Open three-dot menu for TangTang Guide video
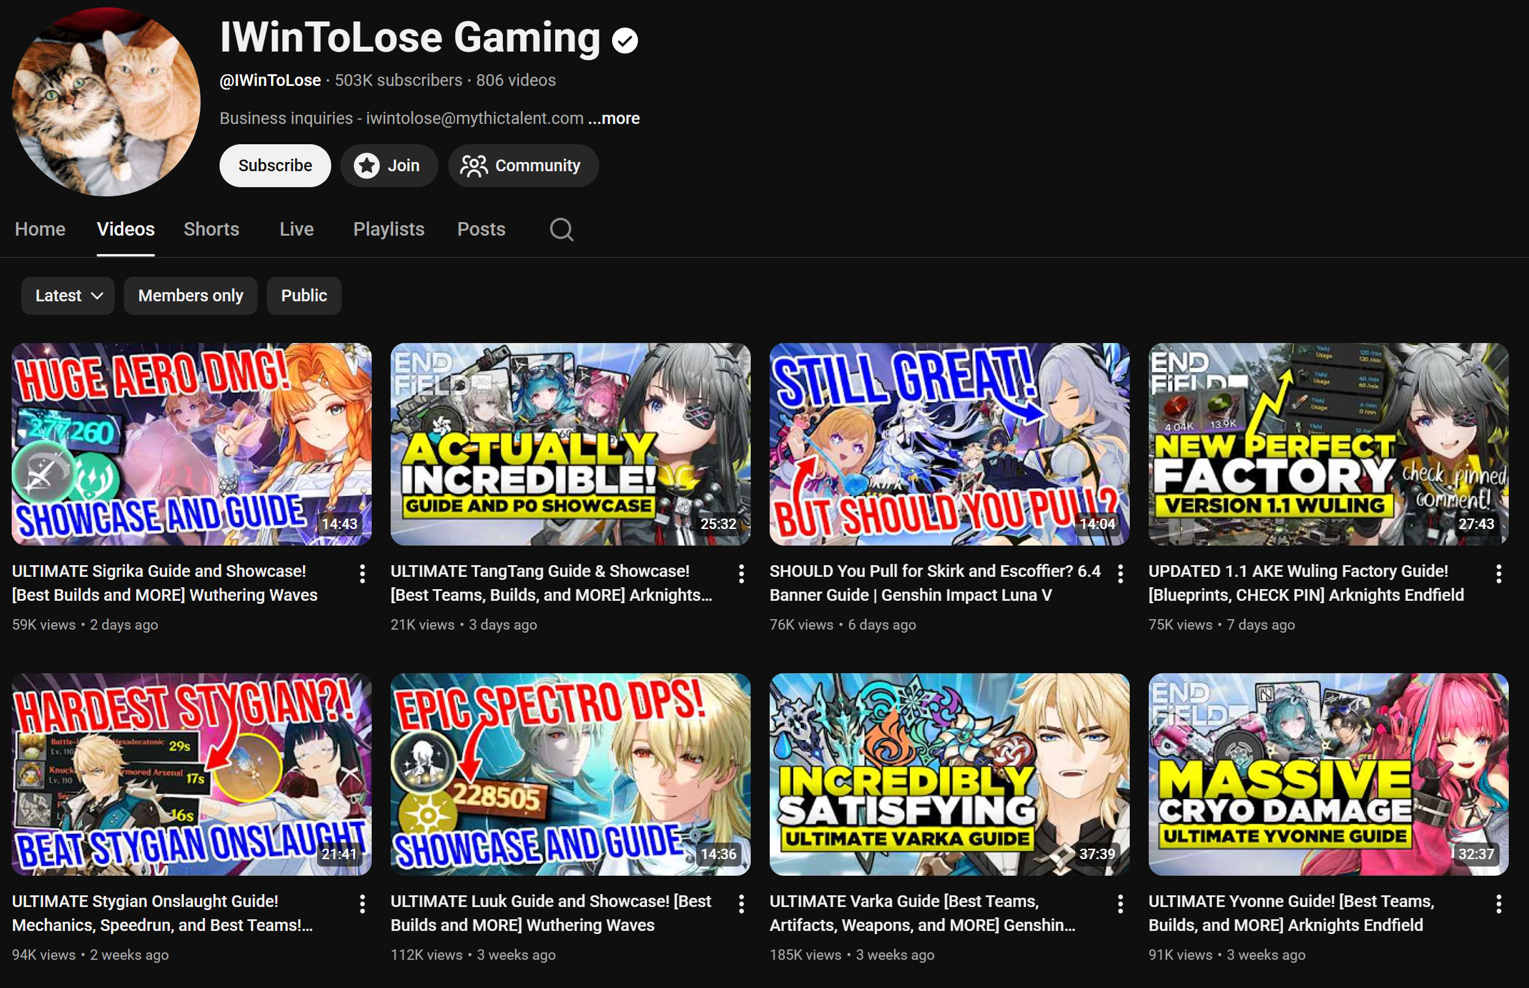Viewport: 1529px width, 988px height. point(741,574)
